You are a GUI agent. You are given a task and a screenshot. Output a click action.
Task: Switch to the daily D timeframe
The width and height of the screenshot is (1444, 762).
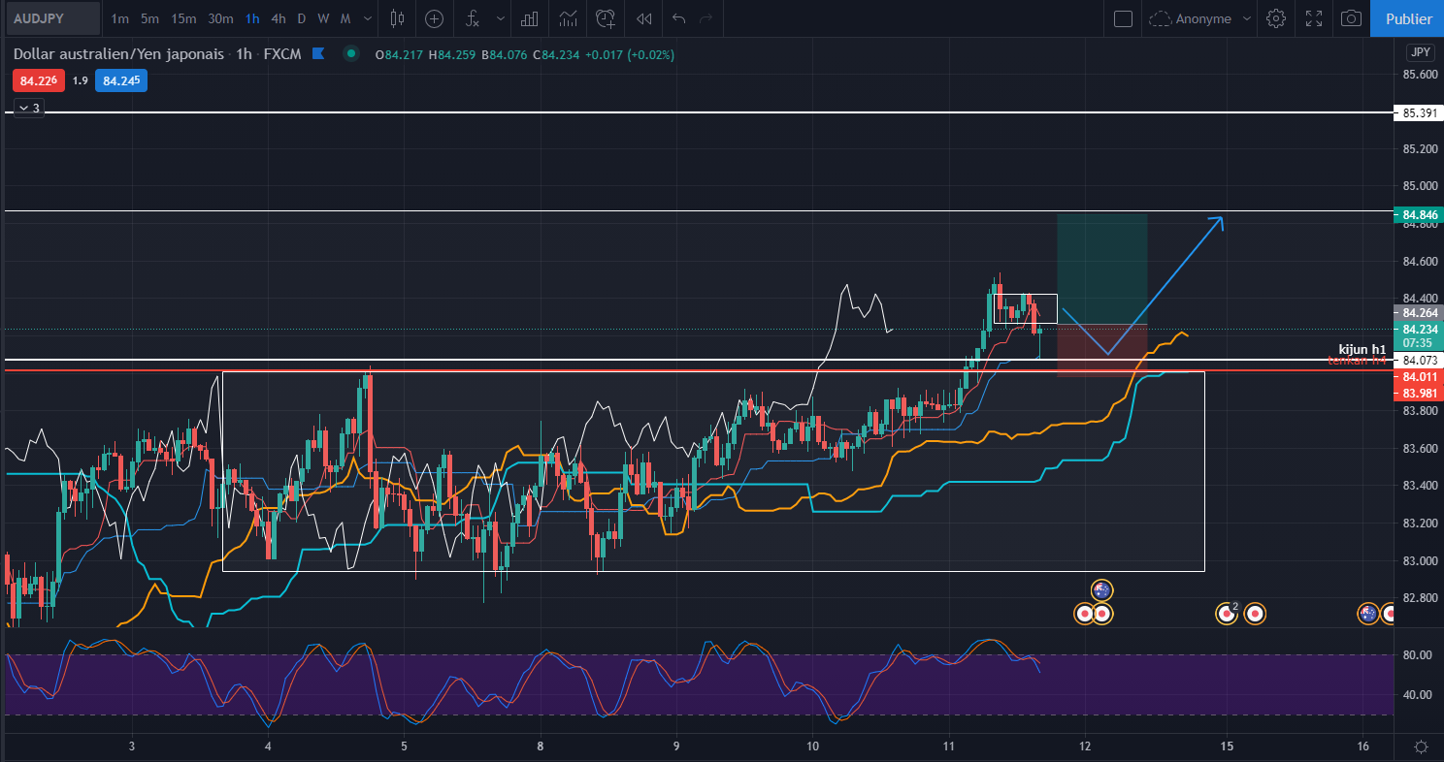301,18
